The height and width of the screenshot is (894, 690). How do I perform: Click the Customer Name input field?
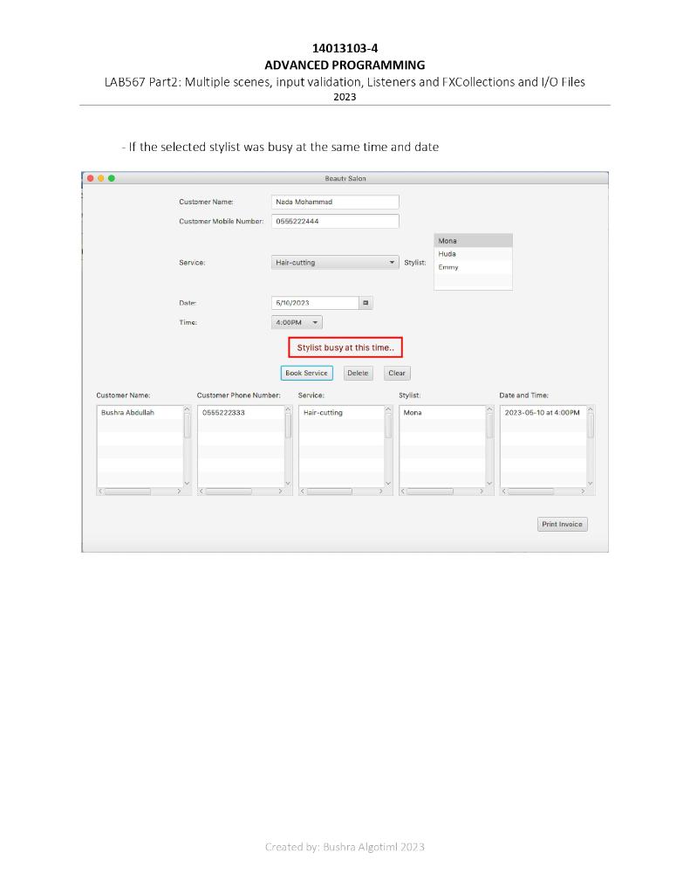pos(335,202)
